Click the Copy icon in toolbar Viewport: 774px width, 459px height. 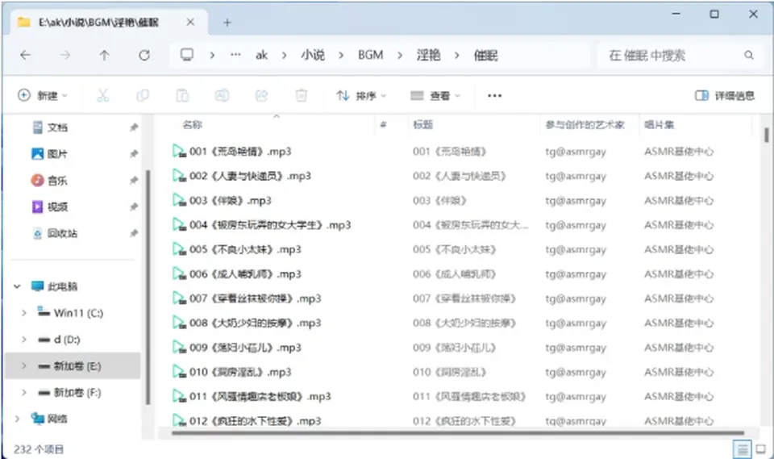[x=143, y=95]
